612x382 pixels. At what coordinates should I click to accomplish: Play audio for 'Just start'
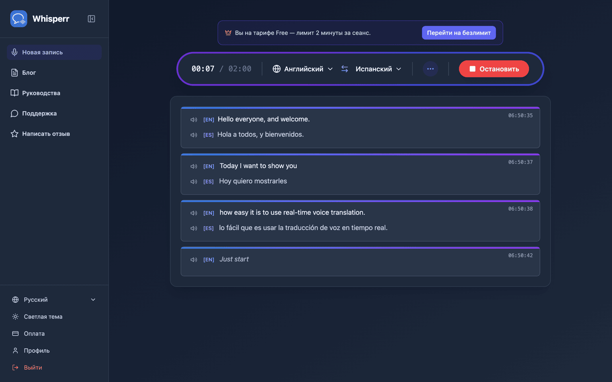pos(194,259)
